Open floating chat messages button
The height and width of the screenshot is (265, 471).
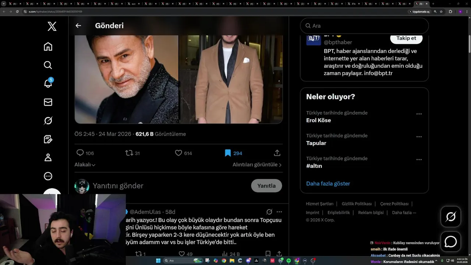(x=450, y=241)
